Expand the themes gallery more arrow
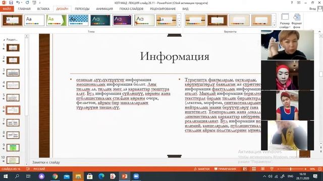Image resolution: width=323 pixels, height=181 pixels. pyautogui.click(x=180, y=25)
